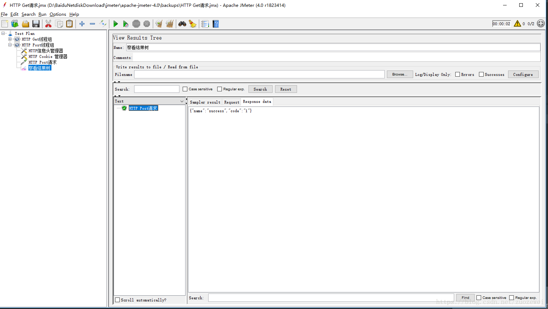Switch to the Sampler result tab

pos(205,102)
